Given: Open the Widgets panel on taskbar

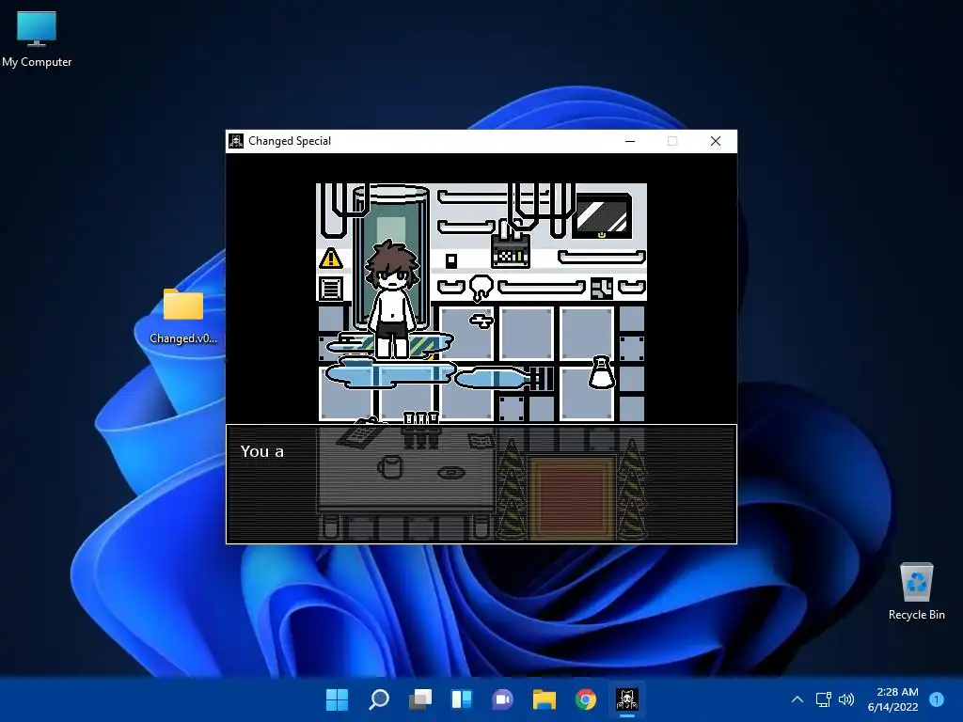Looking at the screenshot, I should click(461, 699).
